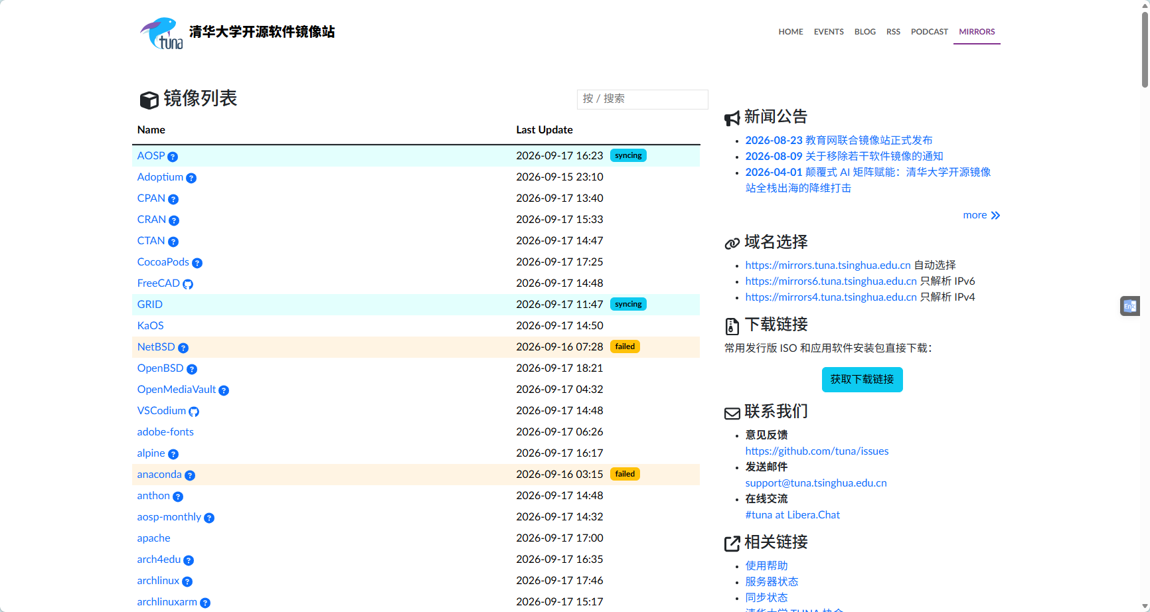Open the 同步状态 link
This screenshot has height=612, width=1150.
[766, 597]
